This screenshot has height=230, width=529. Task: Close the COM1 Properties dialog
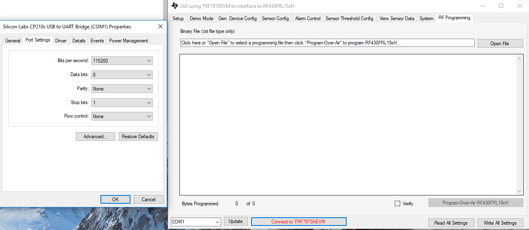(x=161, y=26)
